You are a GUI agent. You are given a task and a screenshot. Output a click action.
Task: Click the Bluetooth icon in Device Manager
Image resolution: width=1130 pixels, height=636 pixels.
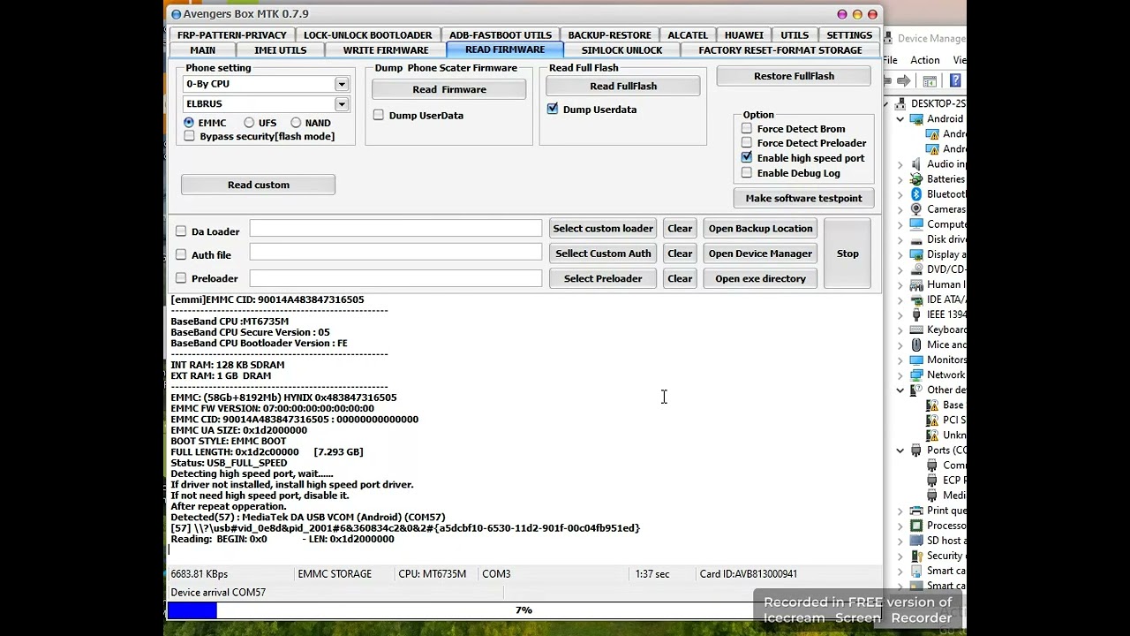click(x=916, y=194)
